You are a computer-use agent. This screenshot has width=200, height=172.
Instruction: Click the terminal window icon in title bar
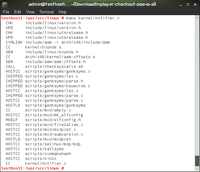click(5, 5)
